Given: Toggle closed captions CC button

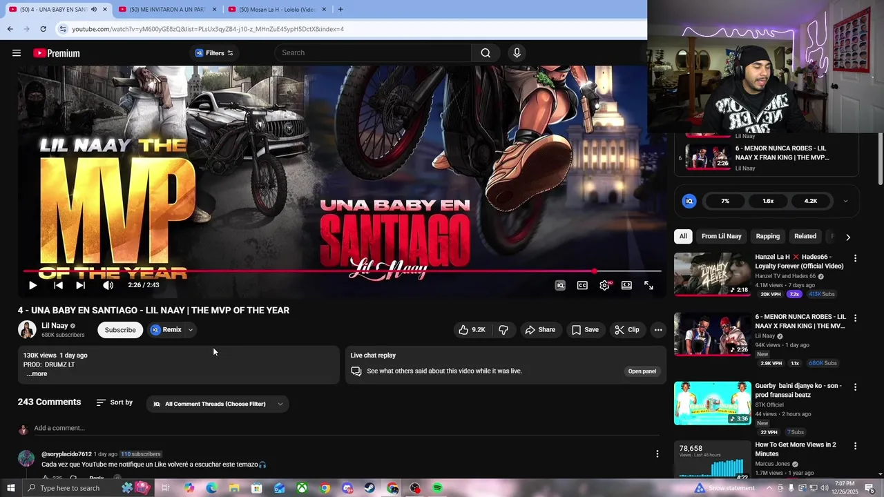Looking at the screenshot, I should 582,285.
